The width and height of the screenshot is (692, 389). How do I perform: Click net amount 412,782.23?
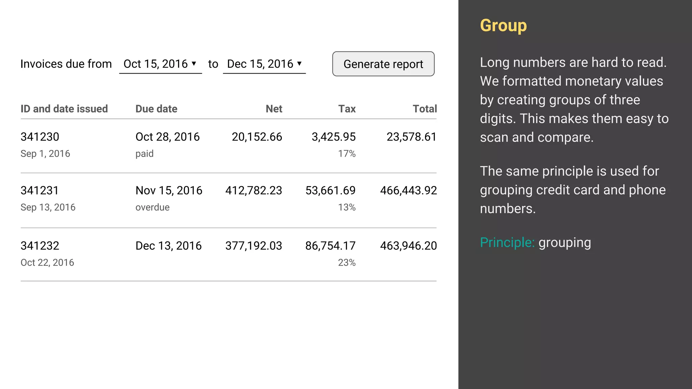coord(254,190)
